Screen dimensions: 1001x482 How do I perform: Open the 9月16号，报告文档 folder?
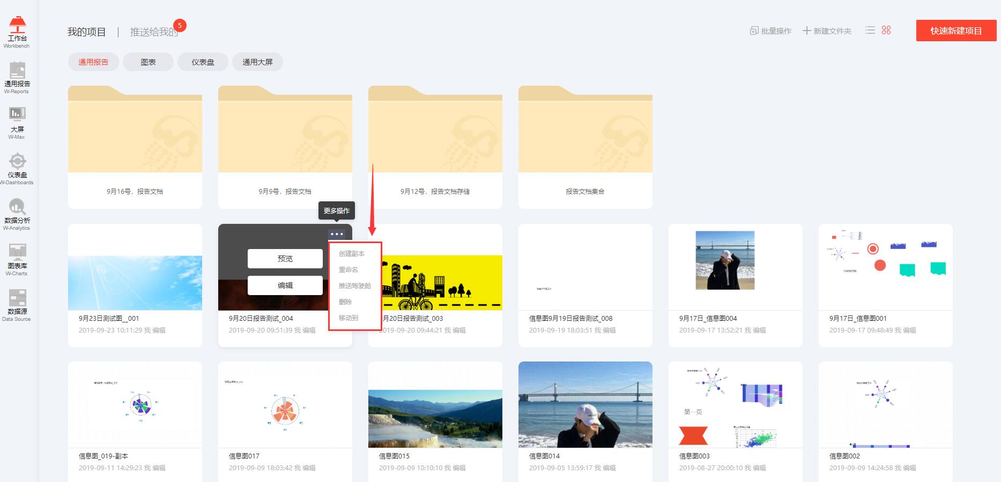pos(135,146)
